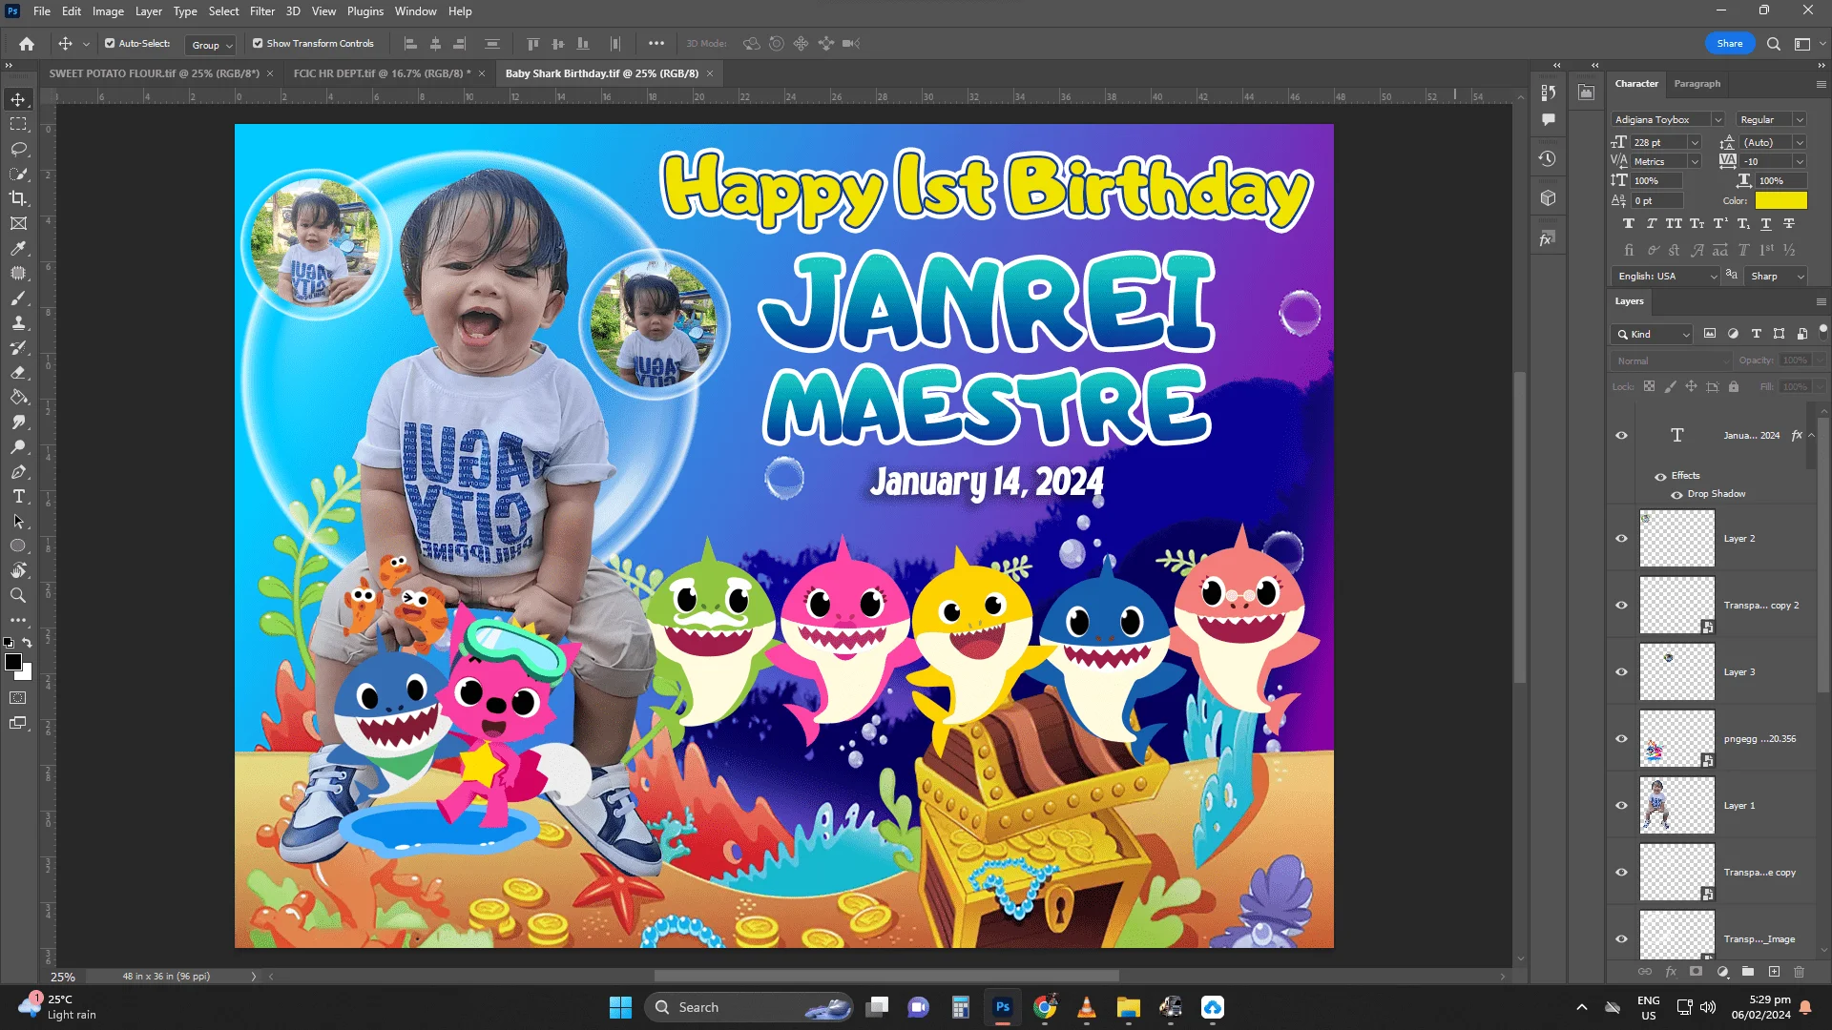
Task: Select the Frame tool
Action: tap(18, 223)
